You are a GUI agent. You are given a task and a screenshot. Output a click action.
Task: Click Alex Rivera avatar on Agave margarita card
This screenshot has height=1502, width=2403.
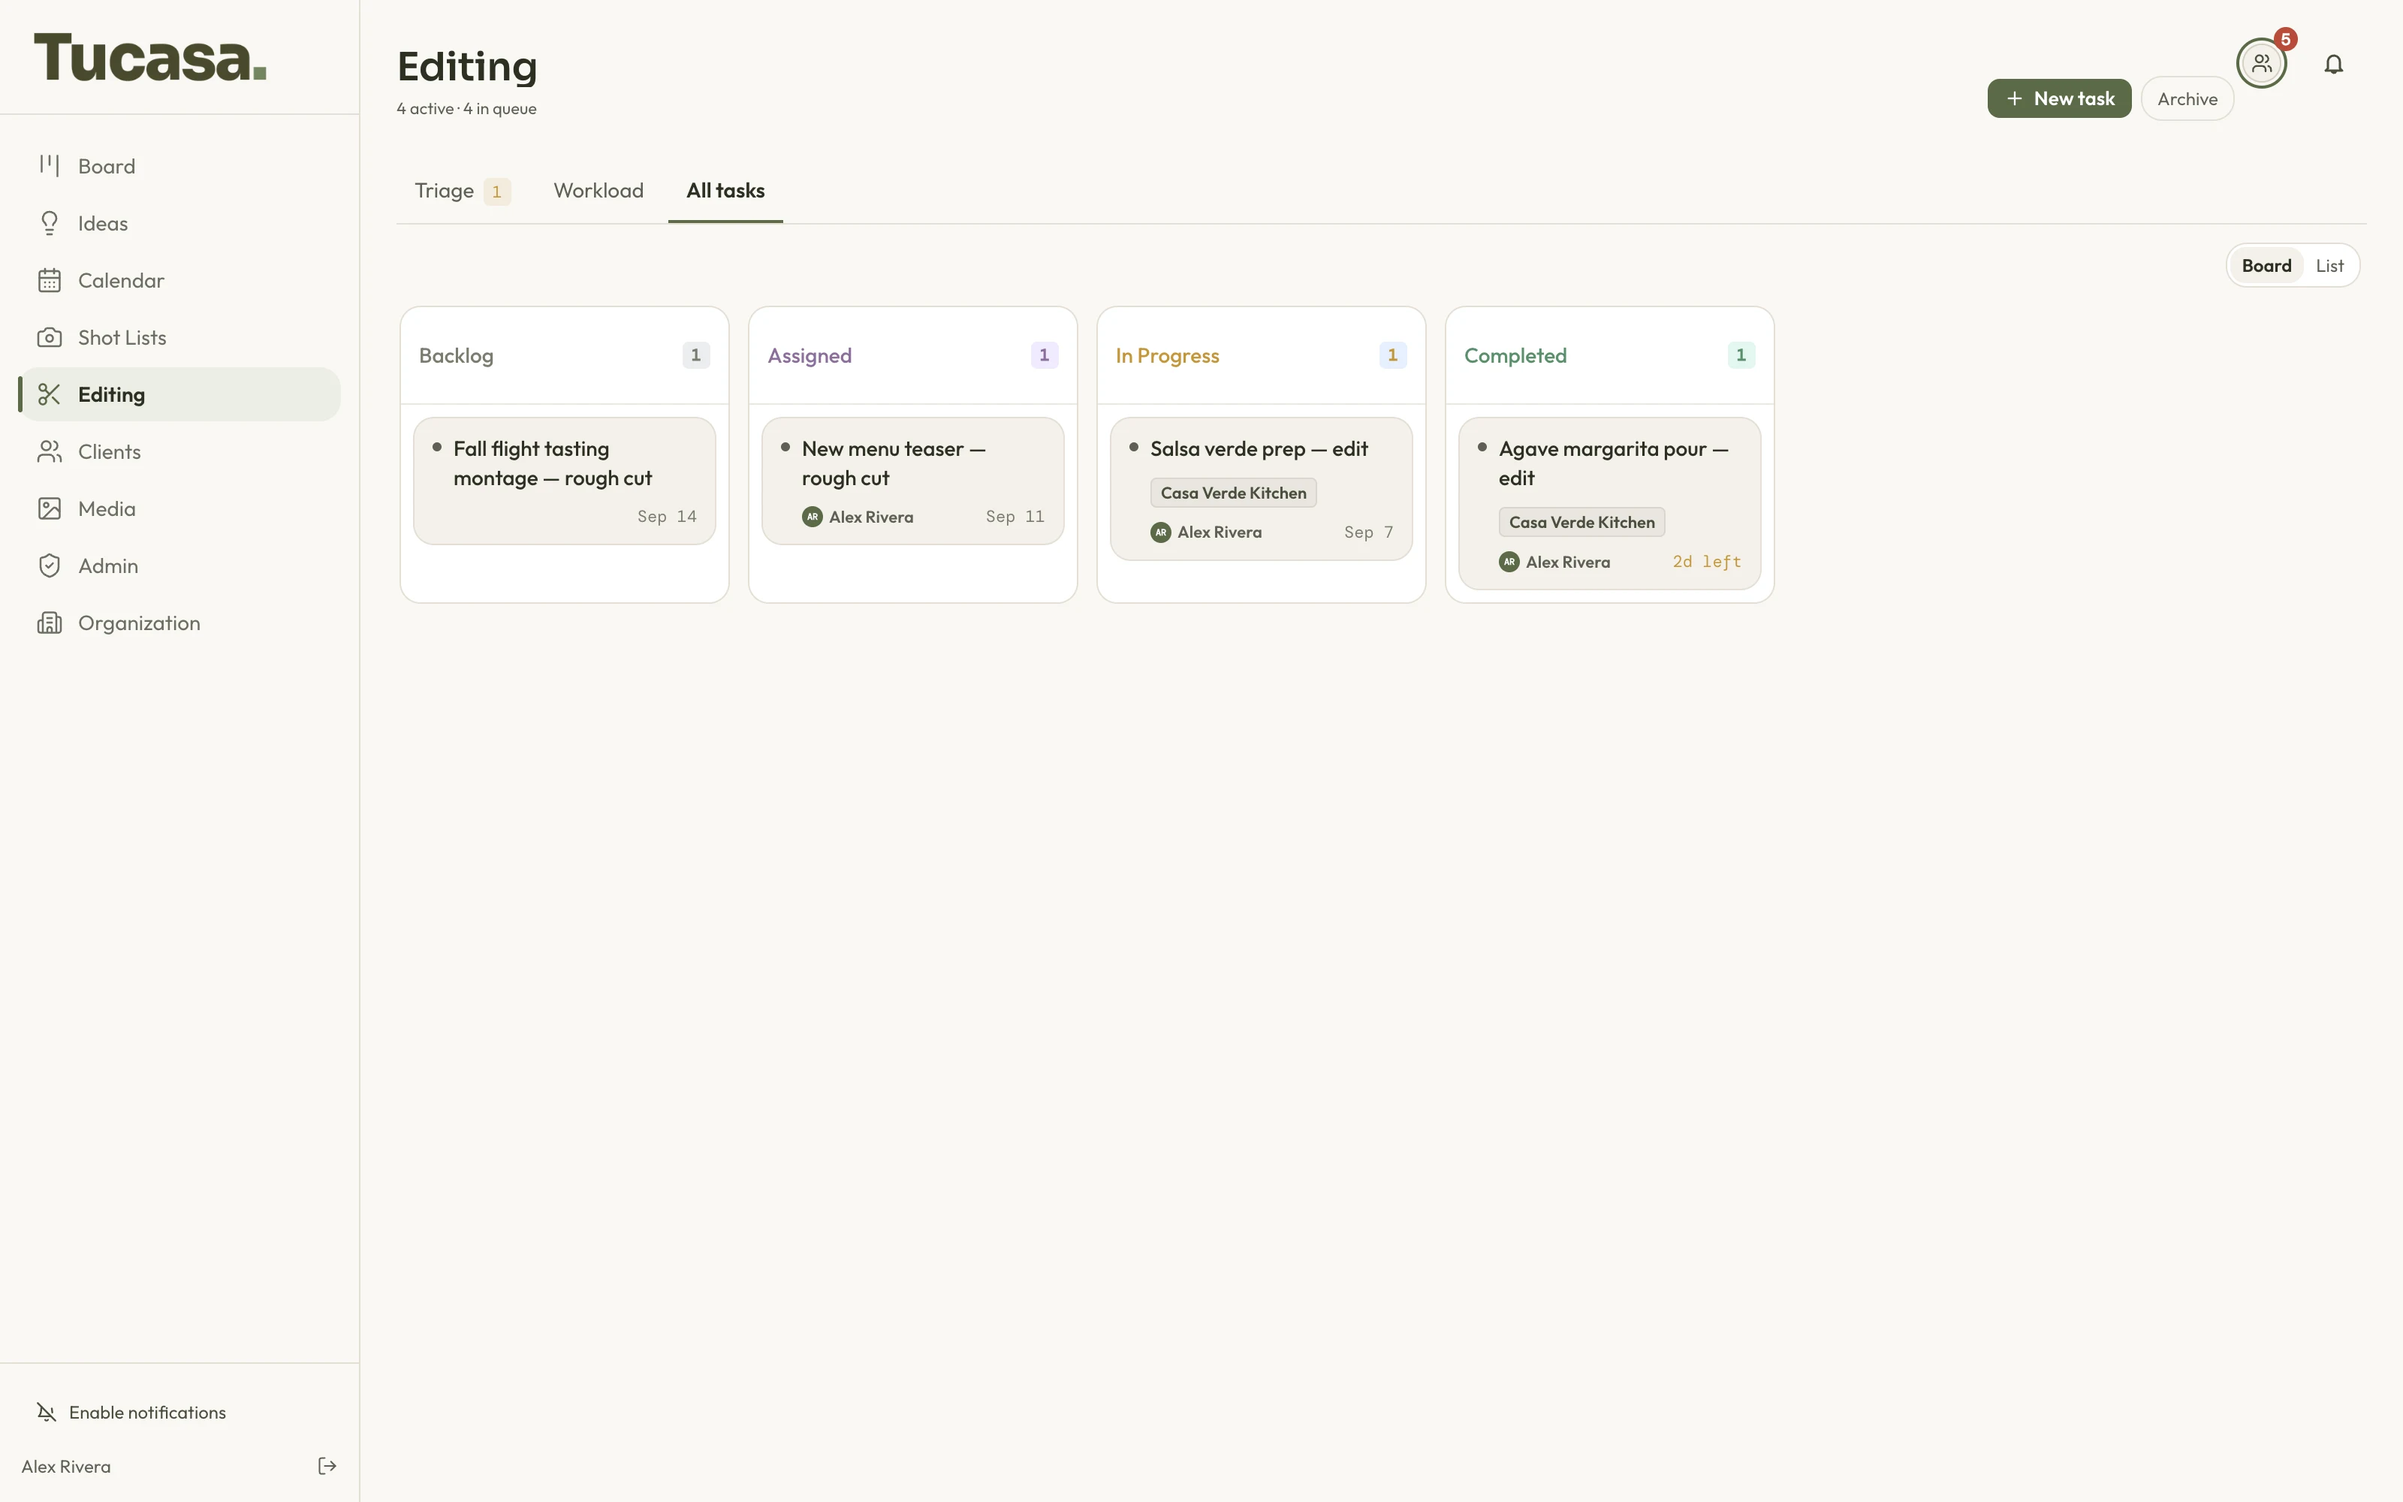click(1509, 562)
